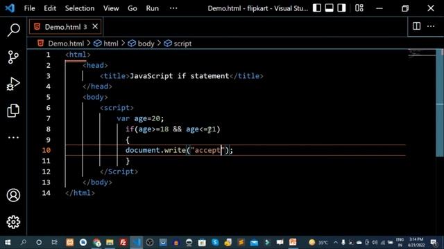The image size is (444, 249).
Task: Select the Demo.html editor tab
Action: [65, 27]
